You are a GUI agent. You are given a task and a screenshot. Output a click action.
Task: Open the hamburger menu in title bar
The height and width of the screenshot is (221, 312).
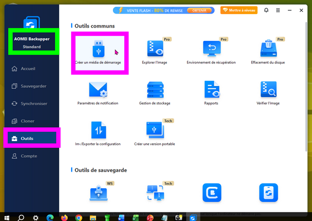point(278,10)
